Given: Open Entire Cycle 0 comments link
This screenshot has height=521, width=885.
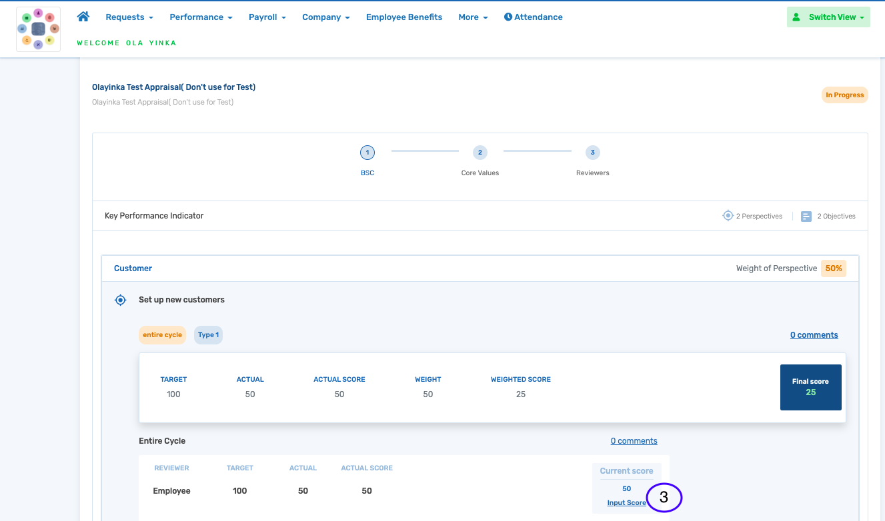Looking at the screenshot, I should click(x=634, y=441).
